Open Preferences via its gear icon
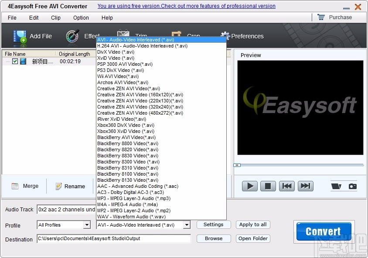The height and width of the screenshot is (258, 368). 225,36
